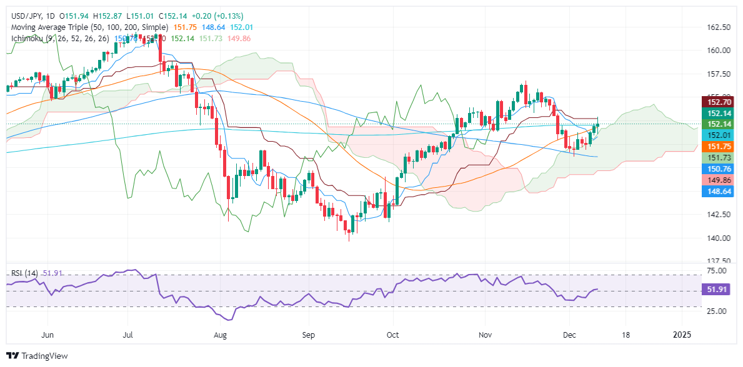This screenshot has width=743, height=367.
Task: Click the Jul label on the time axis
Action: pyautogui.click(x=128, y=335)
